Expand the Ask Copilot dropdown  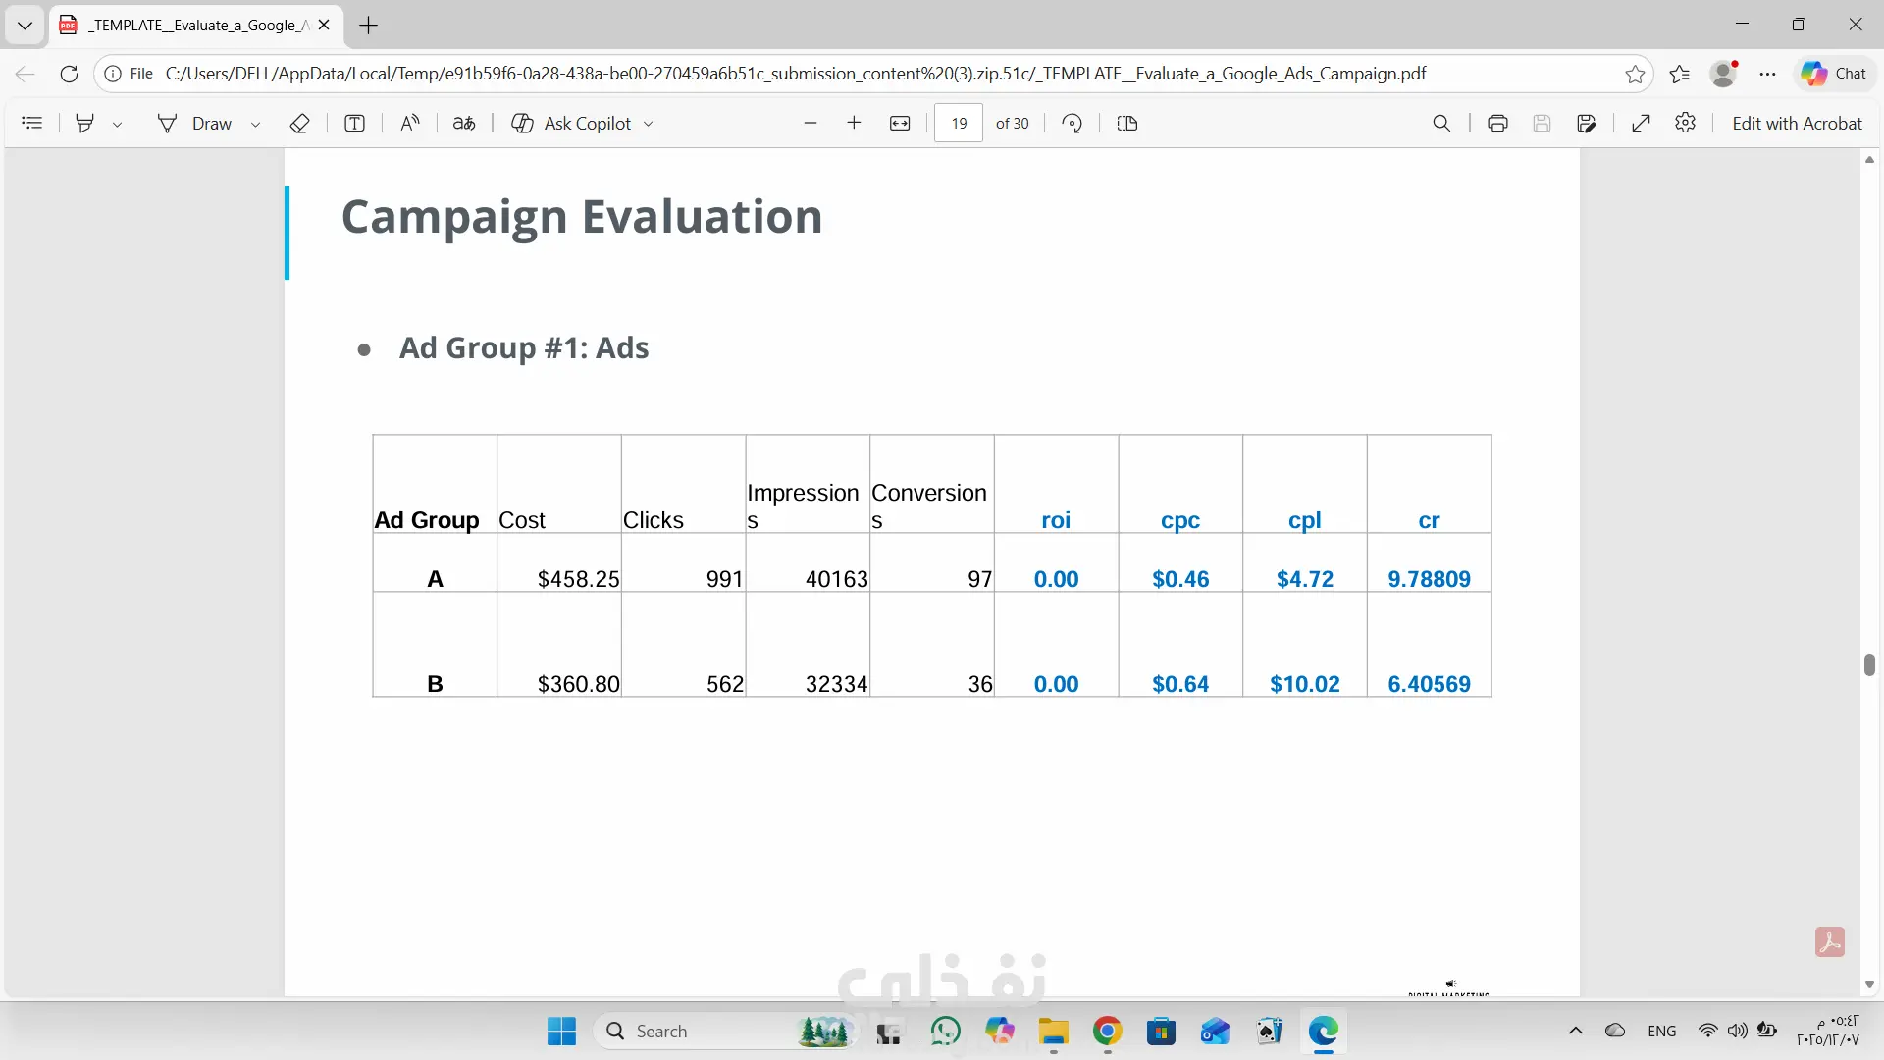point(649,125)
